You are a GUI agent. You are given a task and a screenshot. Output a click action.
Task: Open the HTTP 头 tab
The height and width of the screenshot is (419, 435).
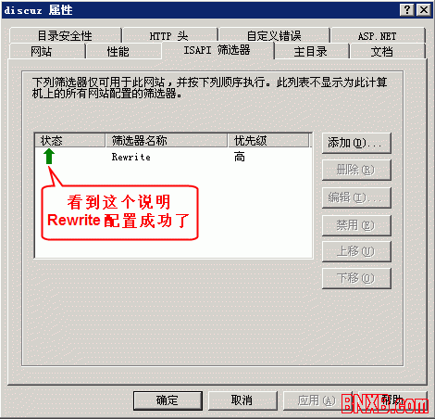(x=169, y=35)
